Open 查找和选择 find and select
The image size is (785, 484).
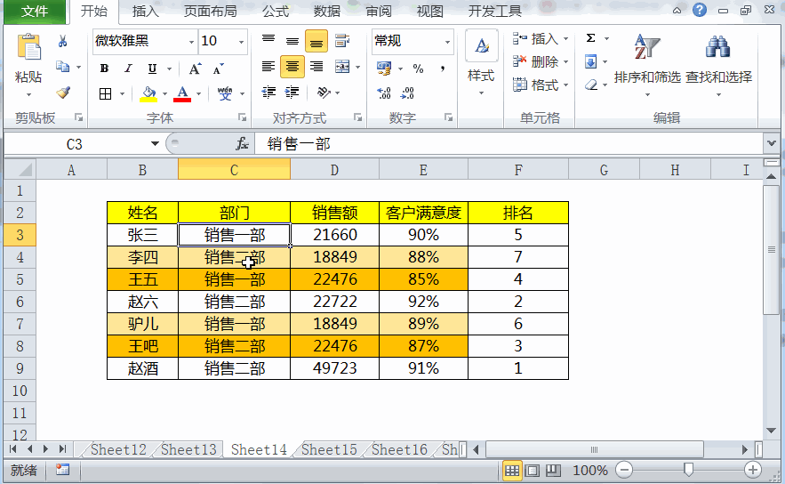[718, 64]
